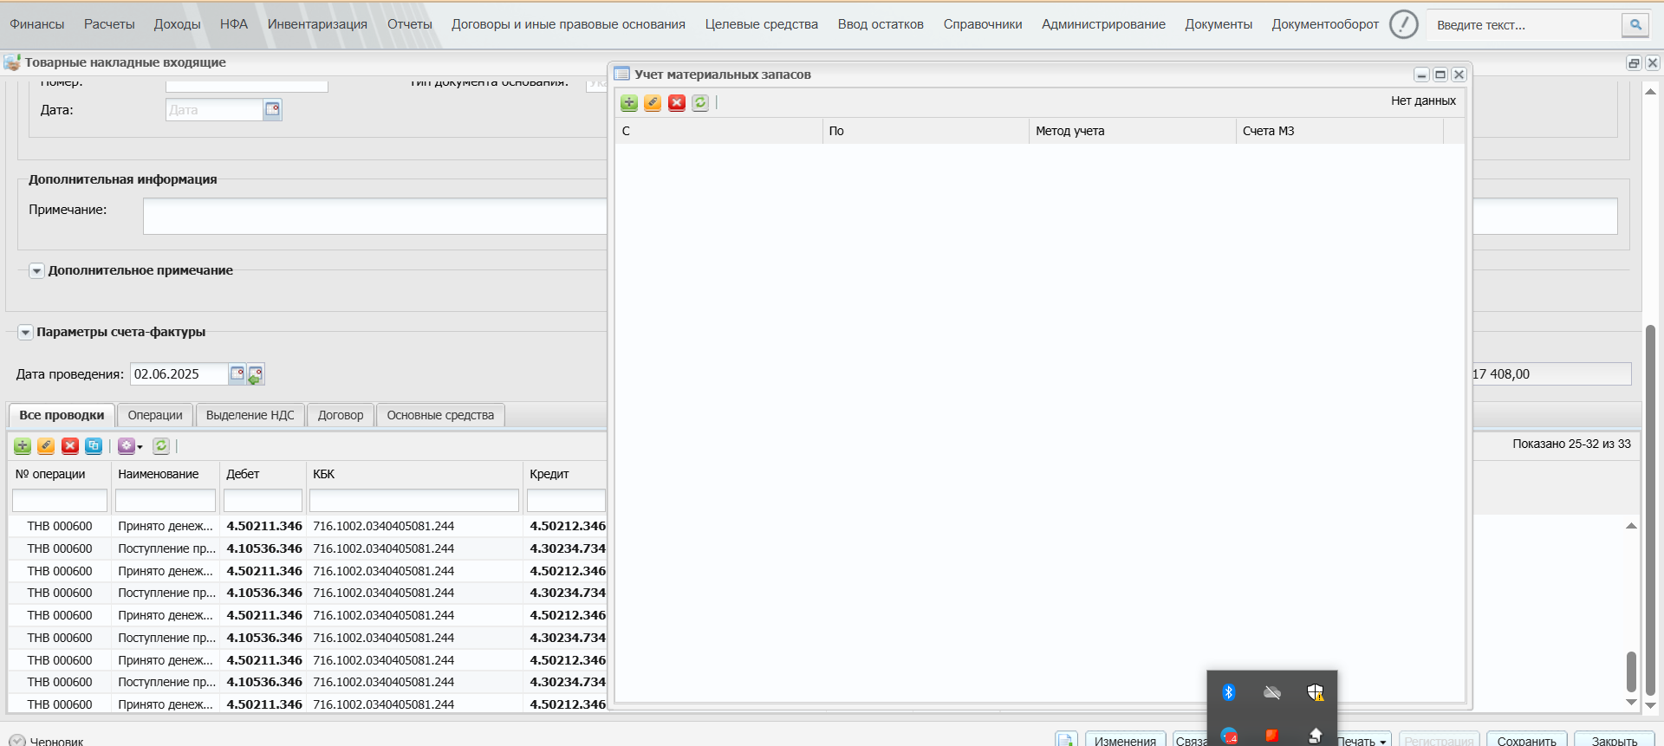Image resolution: width=1664 pixels, height=746 pixels.
Task: Click the Изменения button
Action: pyautogui.click(x=1125, y=741)
